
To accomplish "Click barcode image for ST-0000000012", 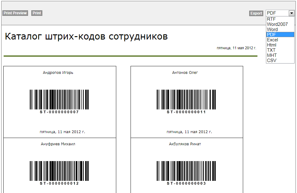I will pos(59,171).
